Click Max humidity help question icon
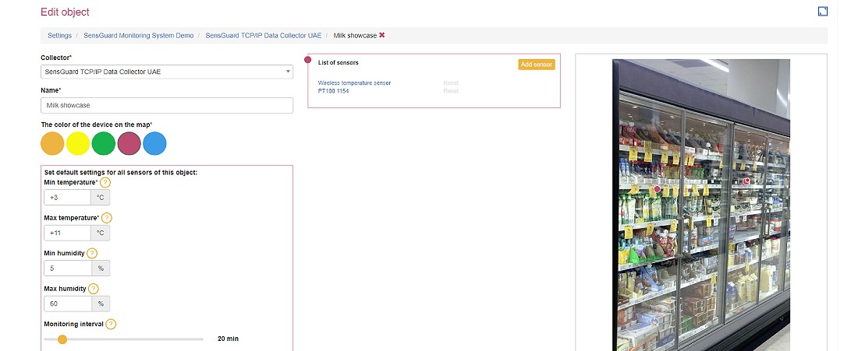Image resolution: width=858 pixels, height=351 pixels. pos(93,289)
